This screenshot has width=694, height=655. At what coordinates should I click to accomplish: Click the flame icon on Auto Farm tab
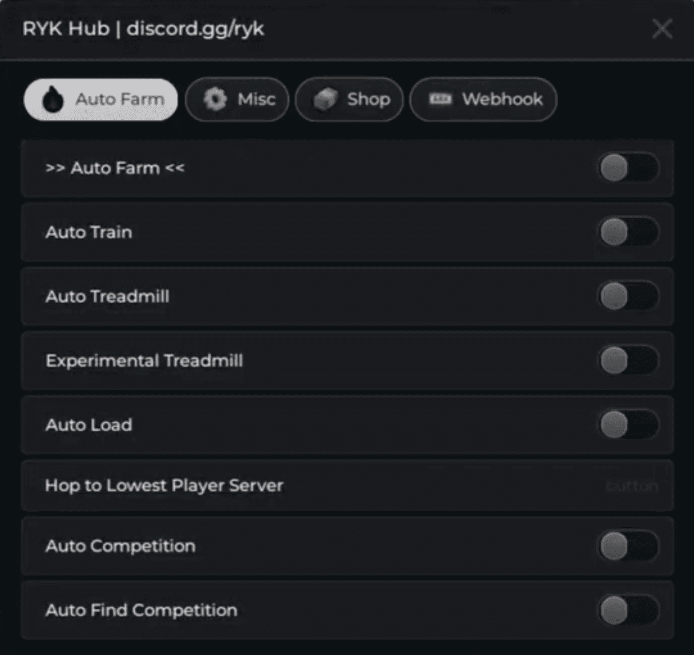[x=53, y=100]
